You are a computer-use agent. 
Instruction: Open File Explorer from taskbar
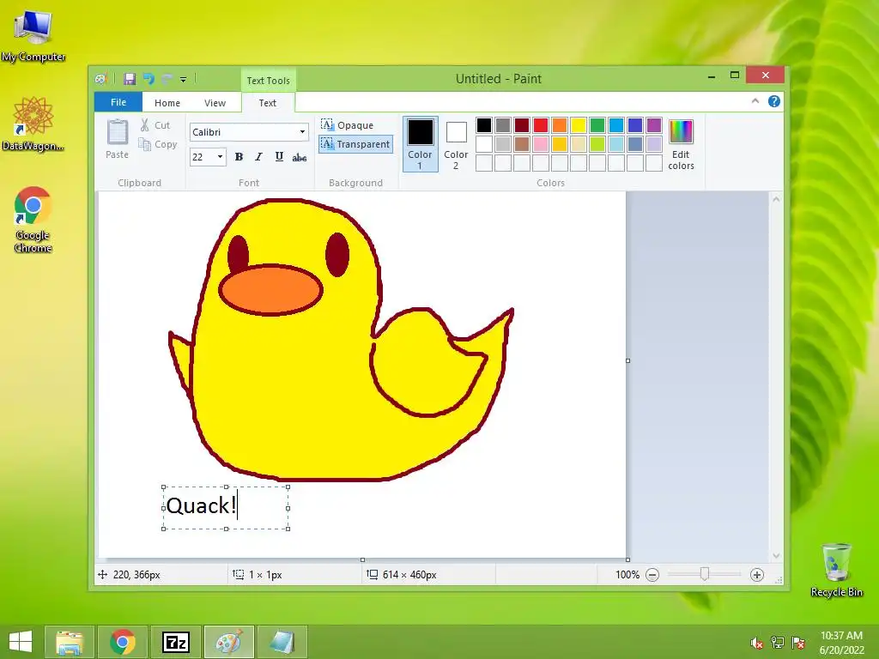[x=70, y=642]
